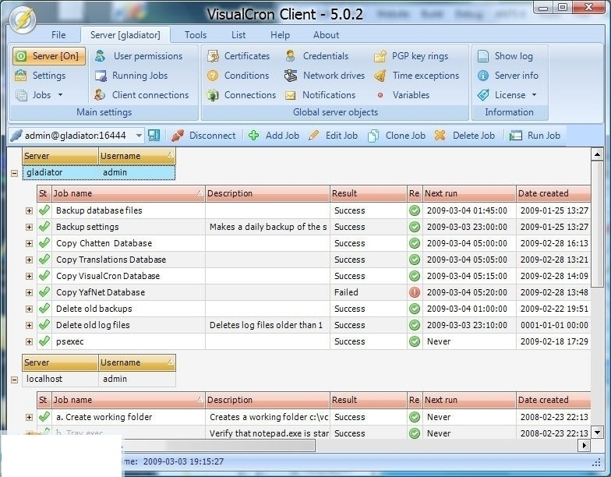Open Connections in Global server objects
The height and width of the screenshot is (477, 611).
point(242,95)
